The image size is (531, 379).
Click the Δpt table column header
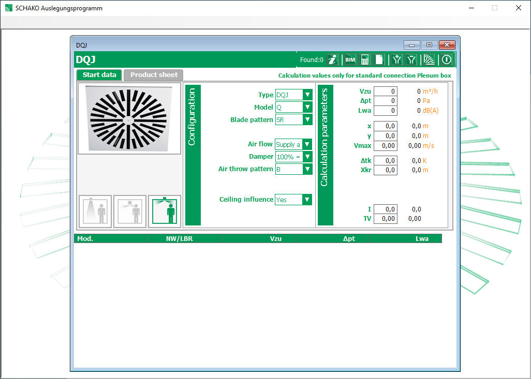[331, 238]
